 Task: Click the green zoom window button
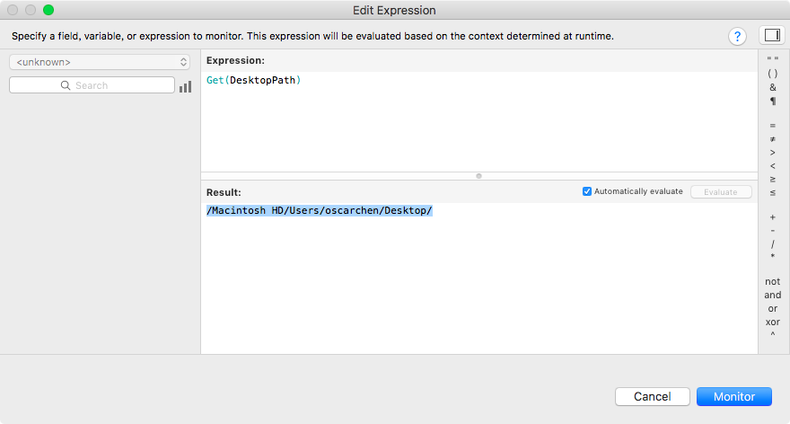(48, 10)
